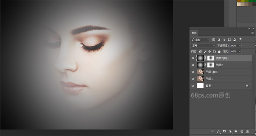Hide the 图层2 layer eye
Viewport: 256px width, 136px height.
click(193, 65)
